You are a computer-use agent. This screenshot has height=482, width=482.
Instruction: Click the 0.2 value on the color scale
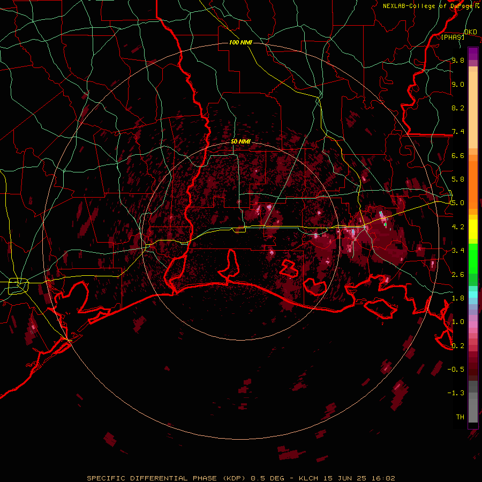coord(458,346)
